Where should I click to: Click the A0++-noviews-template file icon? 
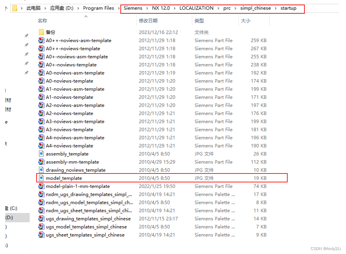[x=41, y=49]
